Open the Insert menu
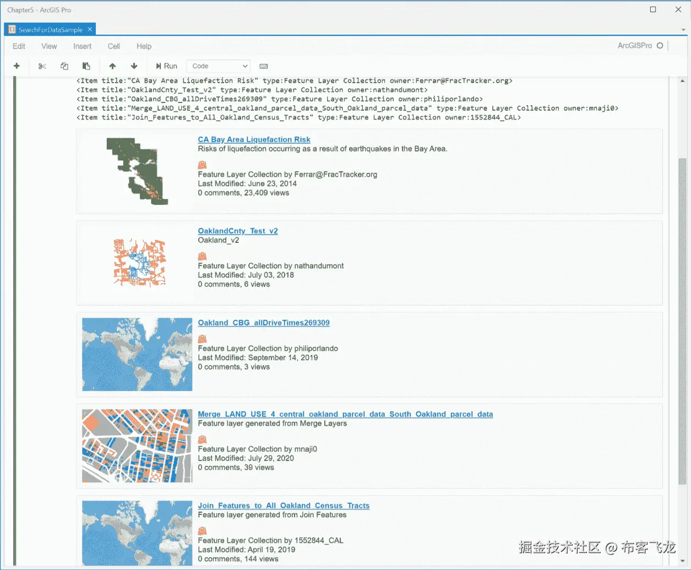Viewport: 691px width, 570px height. coord(82,46)
